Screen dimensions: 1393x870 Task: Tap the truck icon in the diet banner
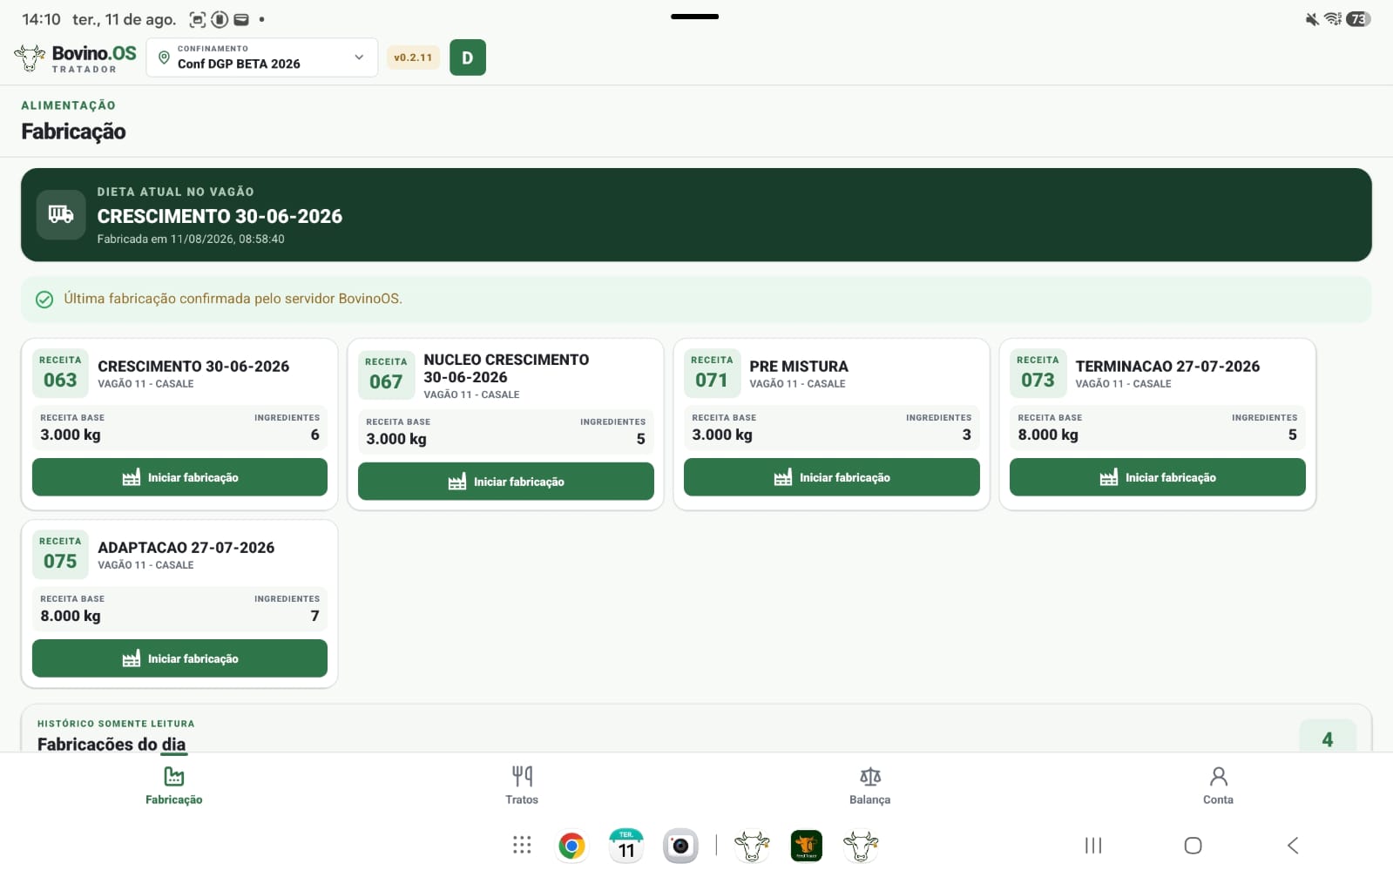point(61,214)
